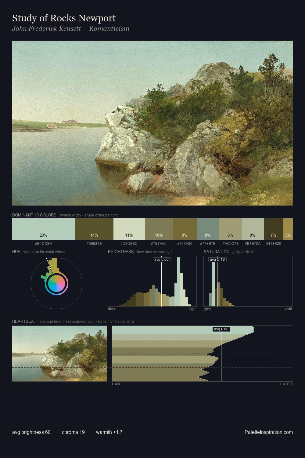The image size is (305, 458).
Task: Click the #D3D9BC hex code label
Action: tap(129, 244)
